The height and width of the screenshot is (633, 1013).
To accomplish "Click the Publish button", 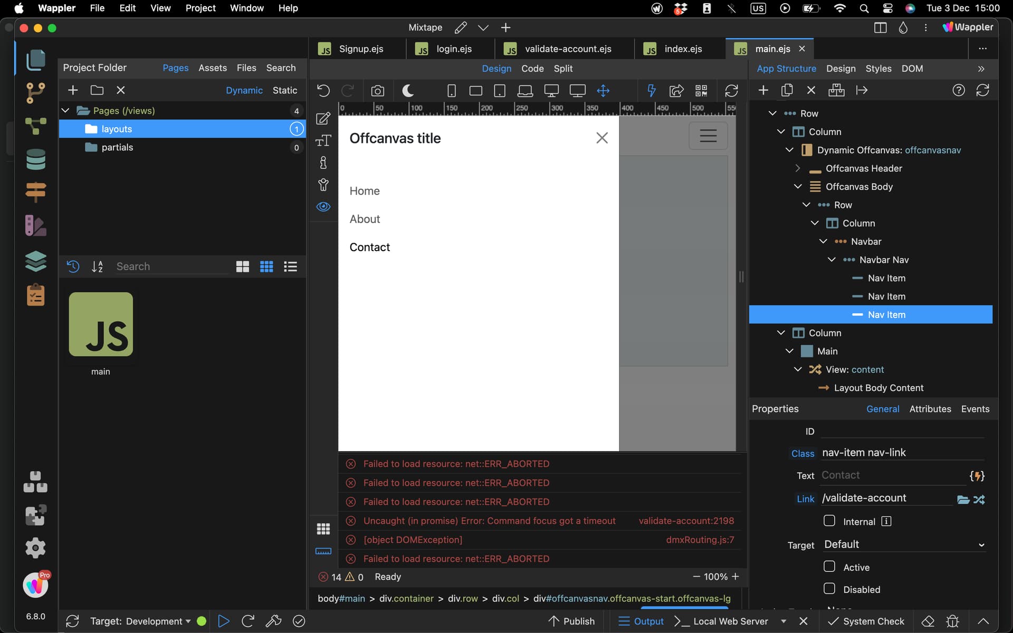I will [572, 621].
